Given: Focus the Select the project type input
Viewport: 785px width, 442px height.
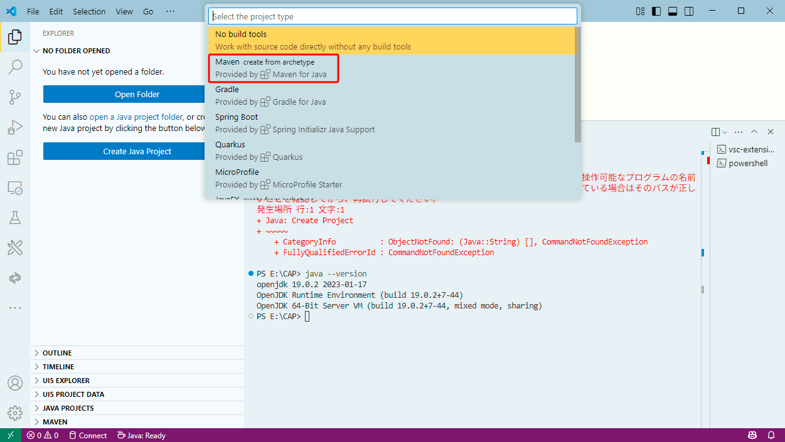Looking at the screenshot, I should [x=393, y=16].
